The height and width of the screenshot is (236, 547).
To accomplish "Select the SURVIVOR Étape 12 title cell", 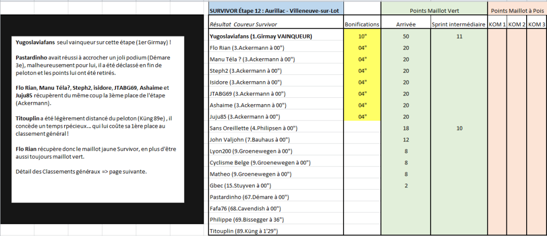I will coord(276,10).
